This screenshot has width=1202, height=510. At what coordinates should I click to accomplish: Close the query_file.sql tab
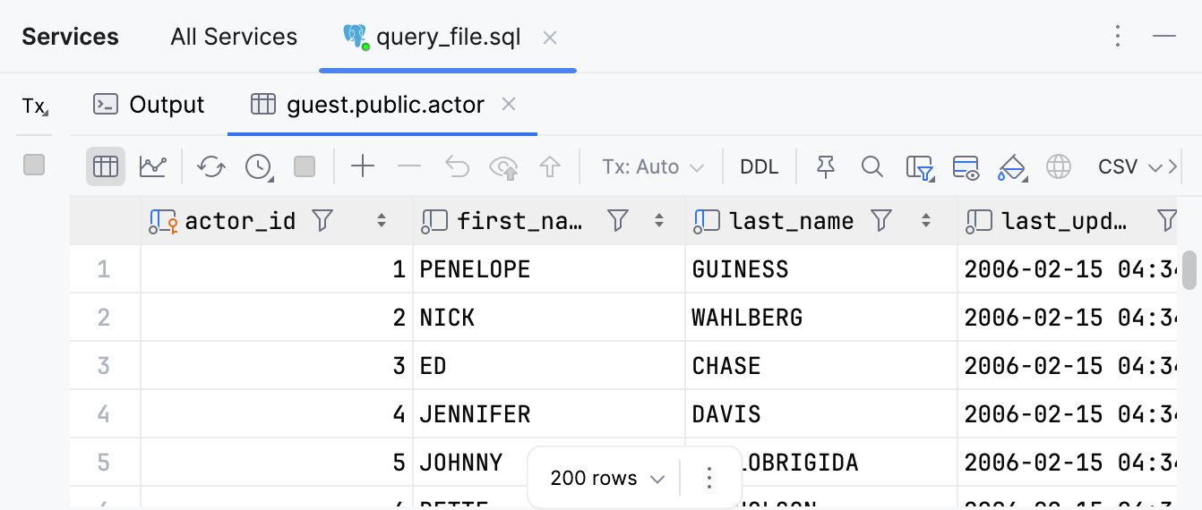pyautogui.click(x=551, y=38)
